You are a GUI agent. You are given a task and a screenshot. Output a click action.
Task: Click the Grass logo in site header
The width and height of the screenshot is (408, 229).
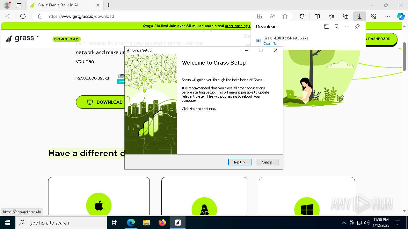tap(22, 38)
